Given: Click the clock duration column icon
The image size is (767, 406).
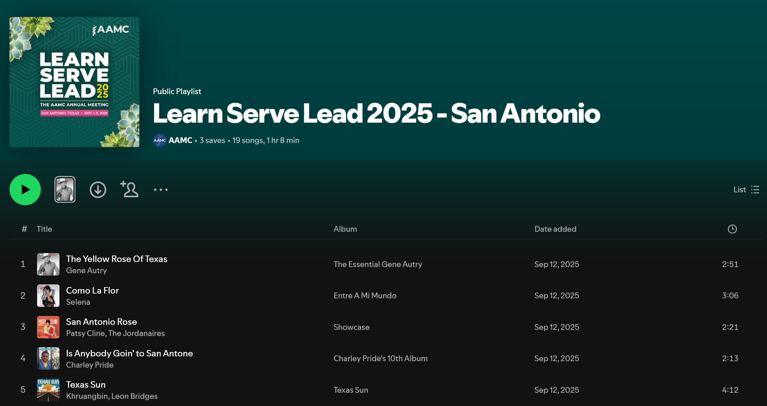Looking at the screenshot, I should pos(732,229).
